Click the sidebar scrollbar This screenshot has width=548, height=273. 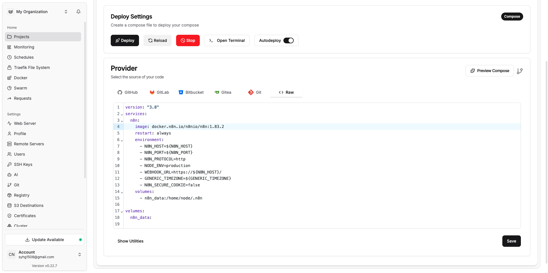(x=85, y=100)
